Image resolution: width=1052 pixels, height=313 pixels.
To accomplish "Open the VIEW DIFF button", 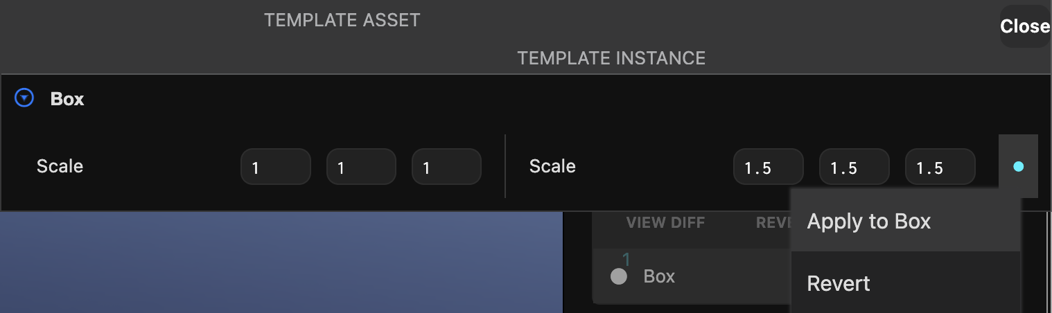I will point(665,223).
